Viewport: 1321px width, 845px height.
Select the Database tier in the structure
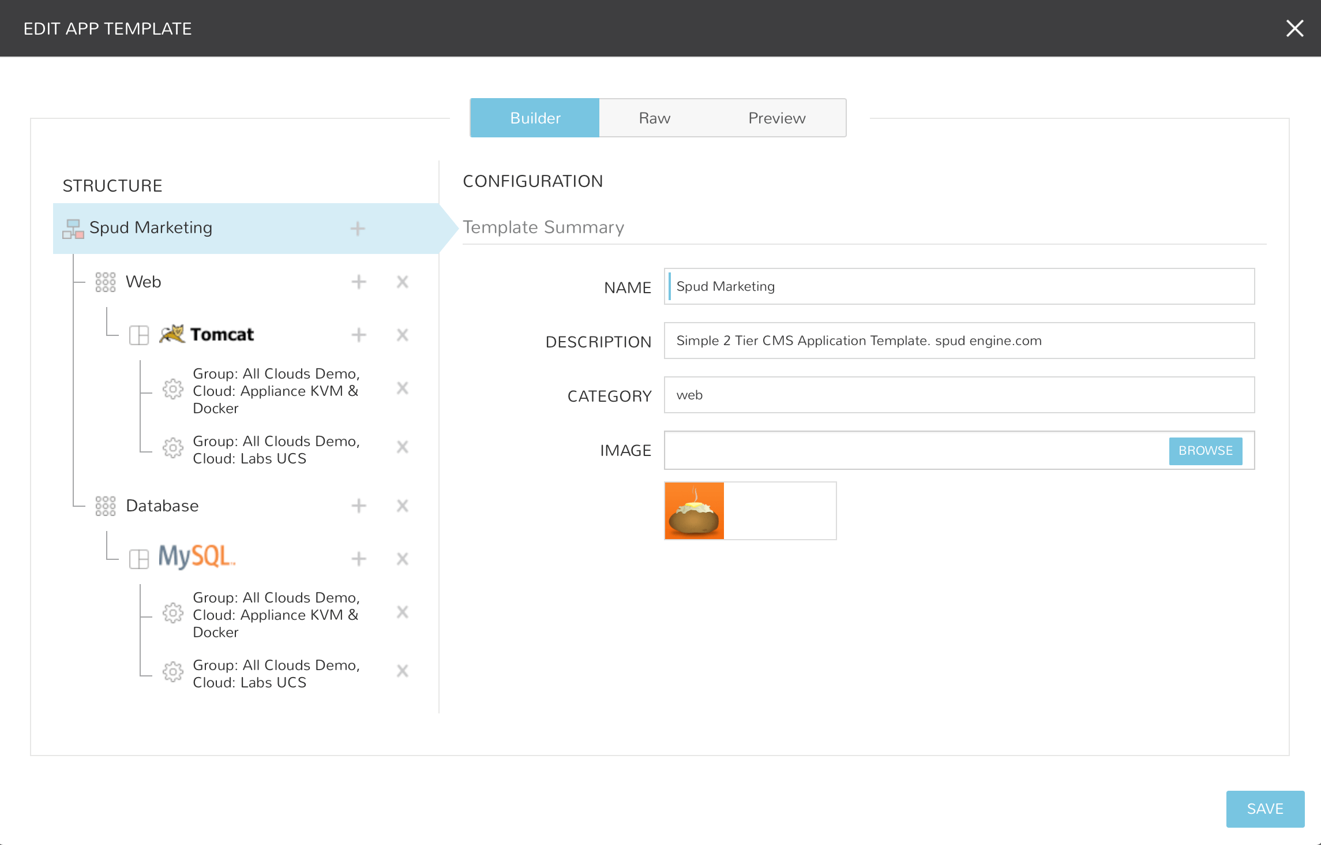(162, 506)
